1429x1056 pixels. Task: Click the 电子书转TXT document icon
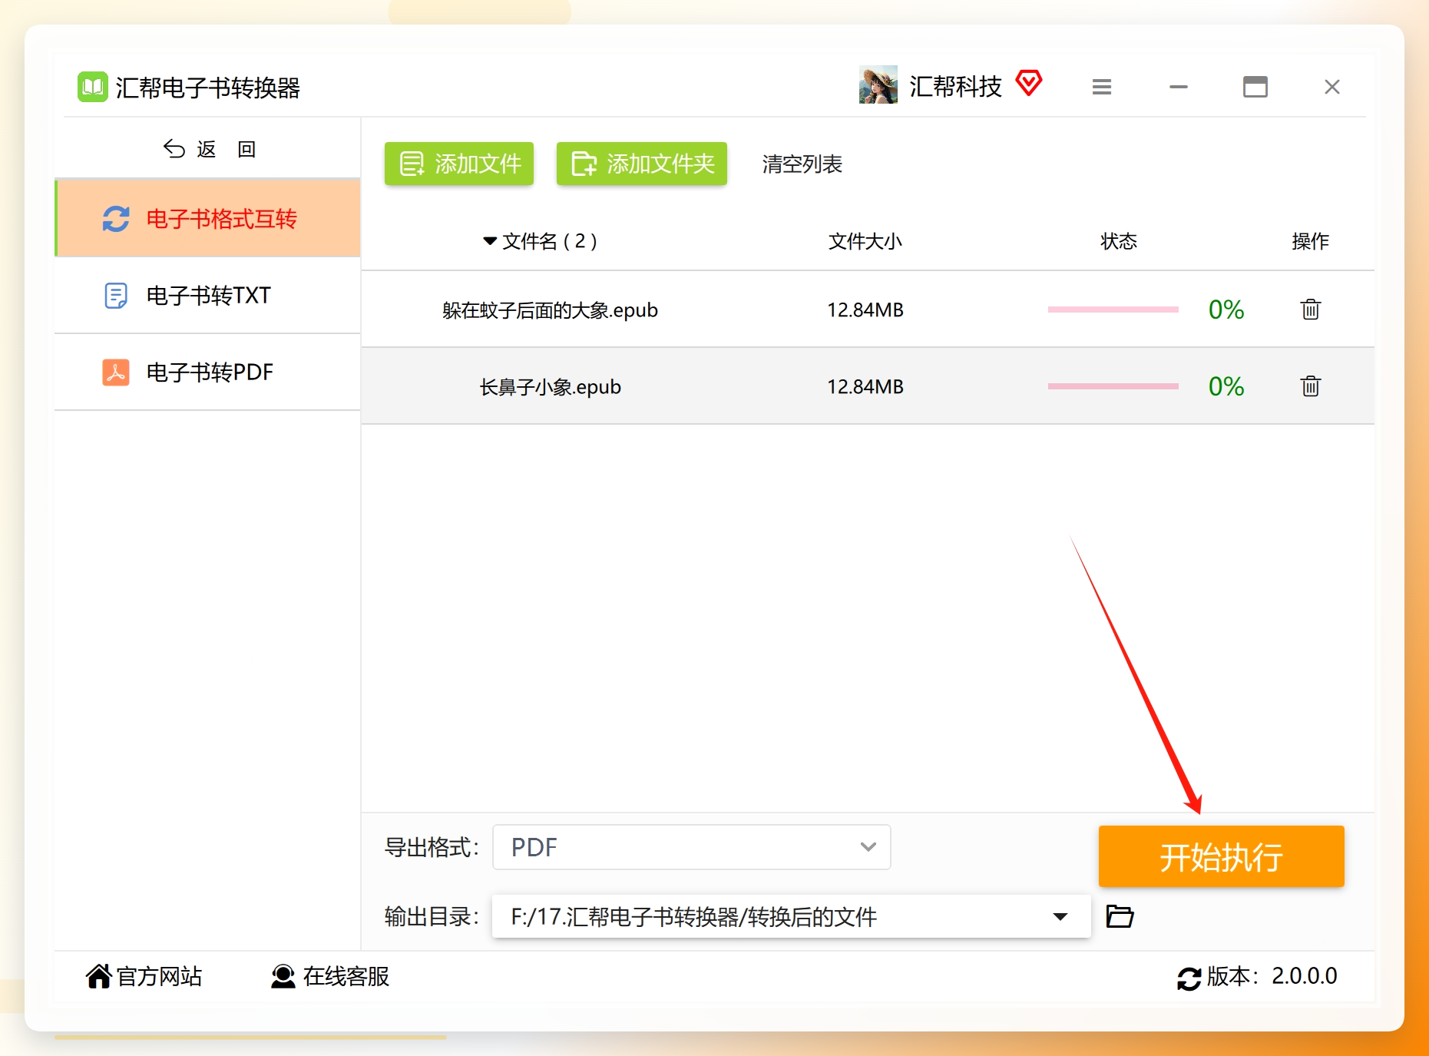tap(116, 296)
